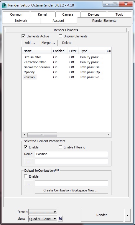Click the Filter column header
Viewport: 135px width, 225px height.
tap(73, 51)
